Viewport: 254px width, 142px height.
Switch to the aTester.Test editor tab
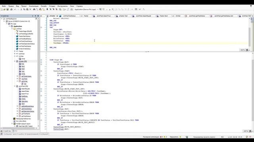tap(123, 16)
